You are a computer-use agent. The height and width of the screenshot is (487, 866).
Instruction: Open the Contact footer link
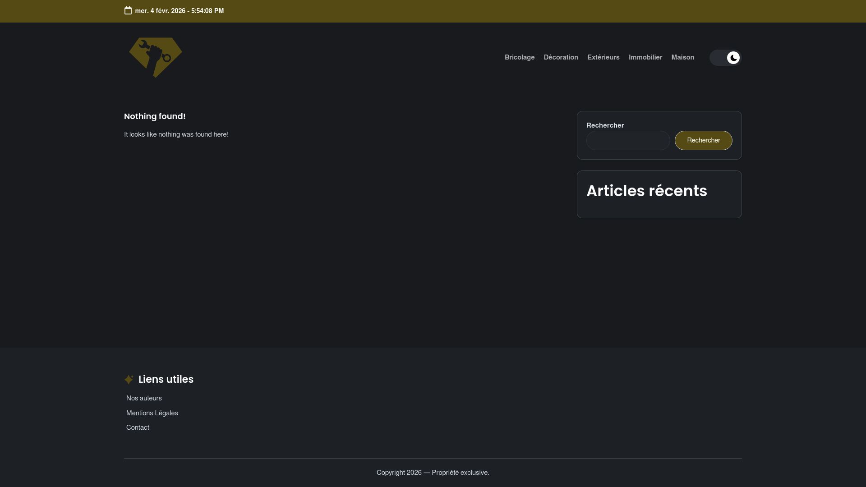click(138, 427)
